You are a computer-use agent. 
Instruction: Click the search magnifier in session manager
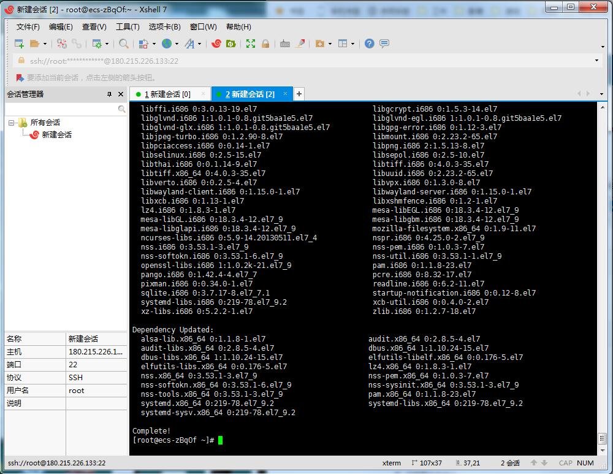122,109
